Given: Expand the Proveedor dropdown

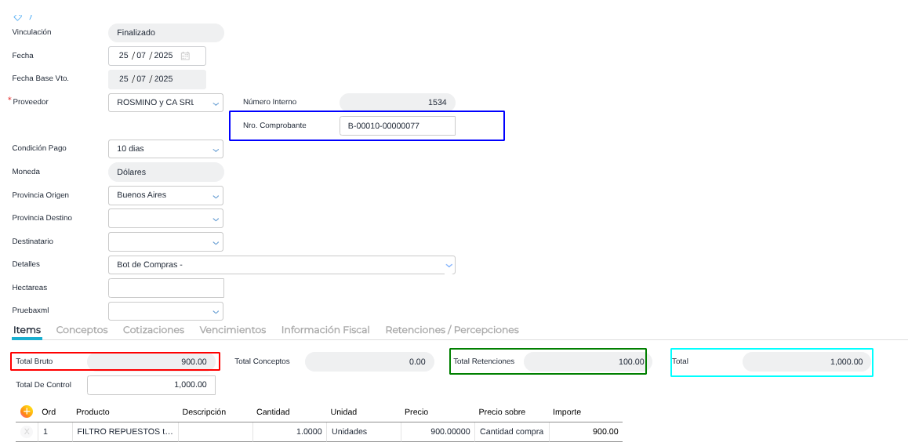Looking at the screenshot, I should (216, 103).
